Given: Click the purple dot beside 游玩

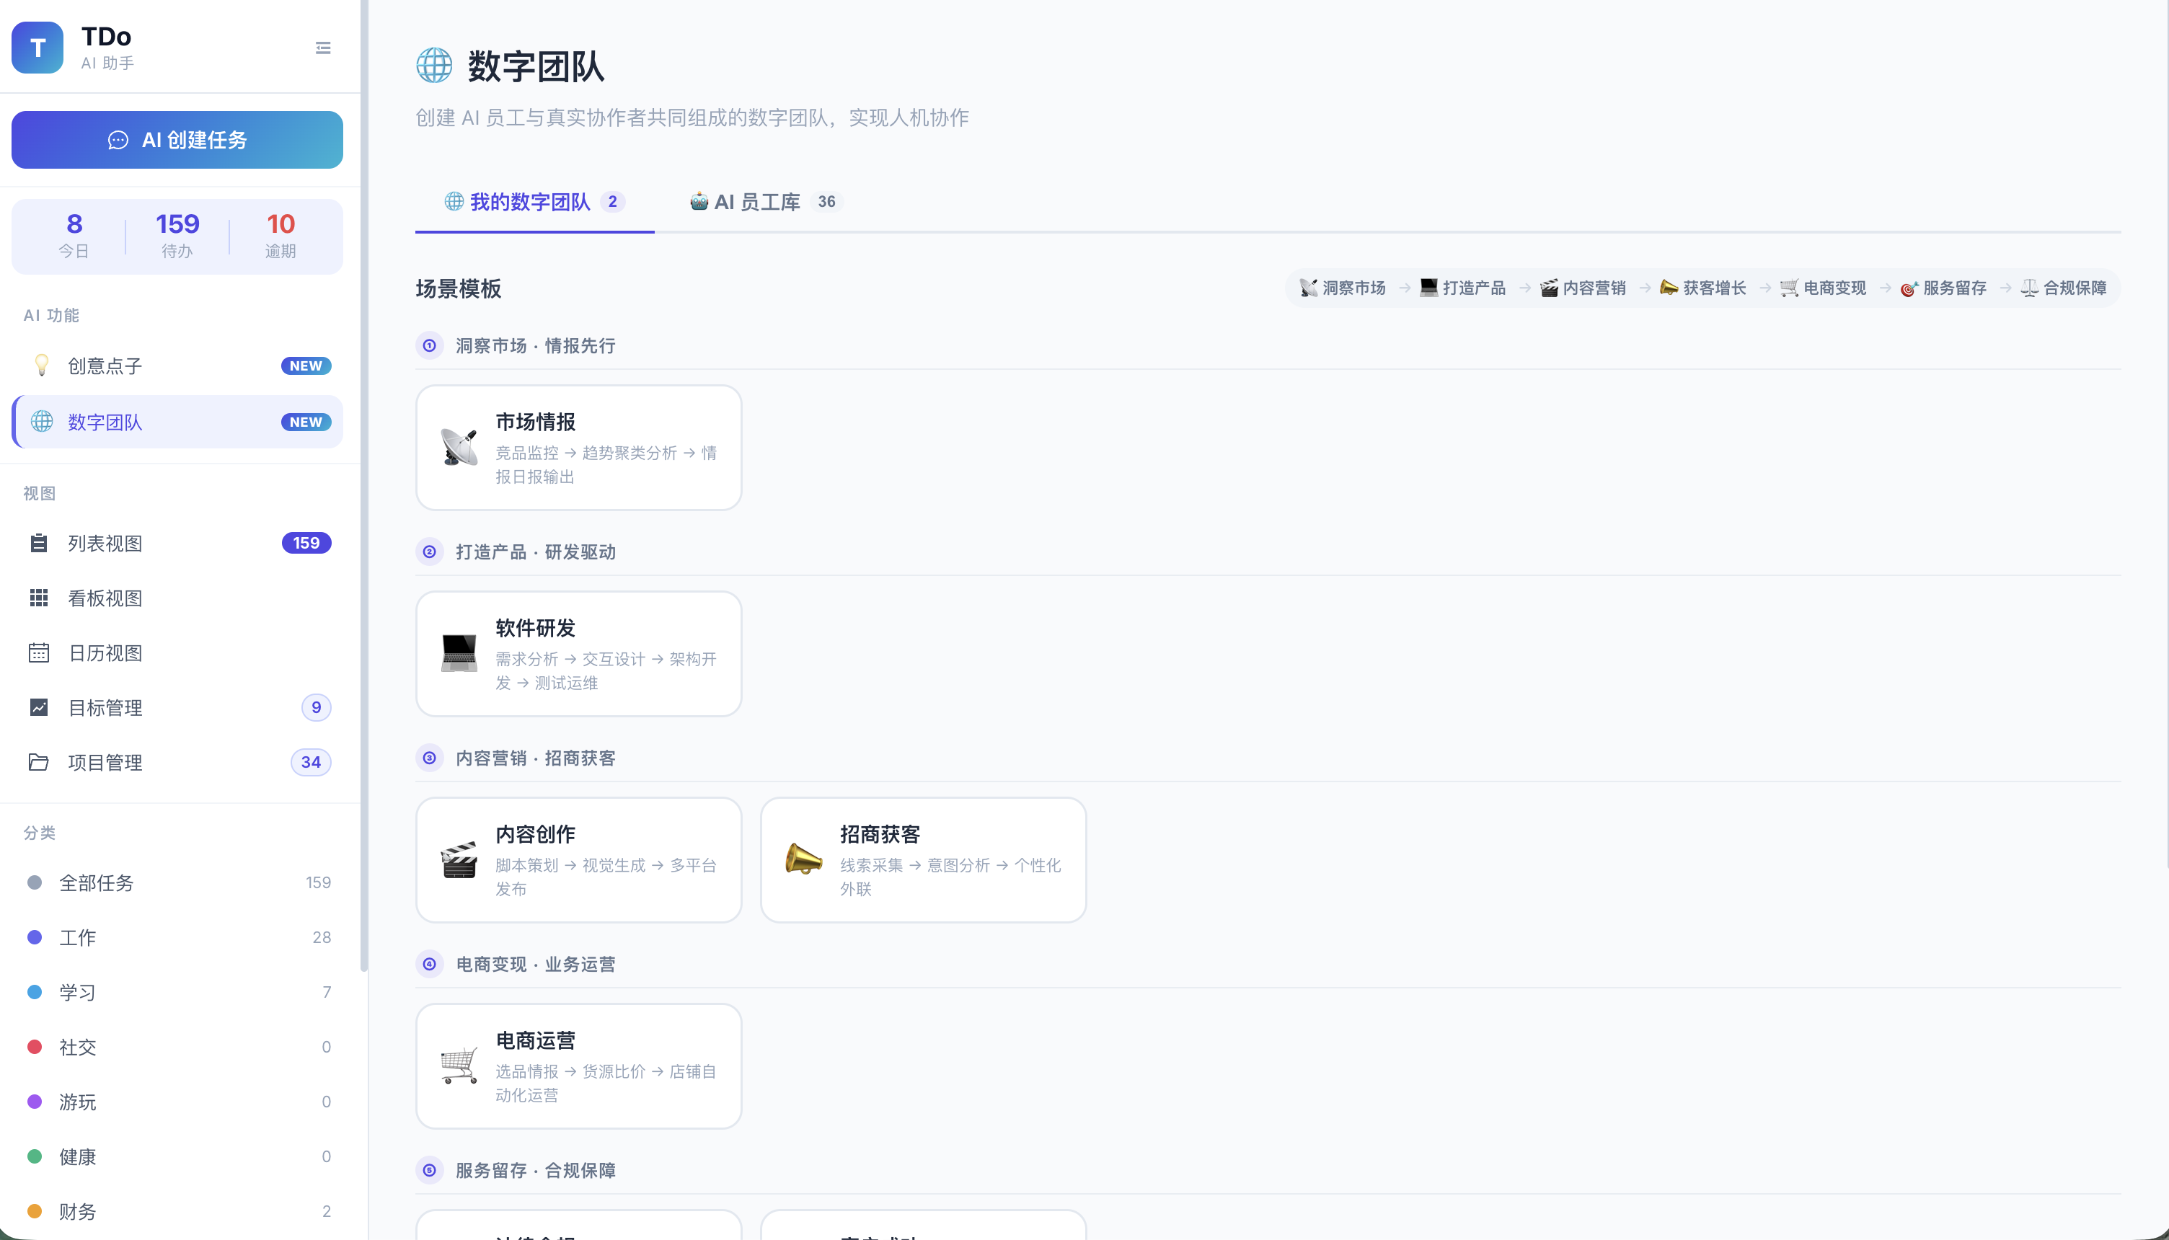Looking at the screenshot, I should [x=35, y=1101].
